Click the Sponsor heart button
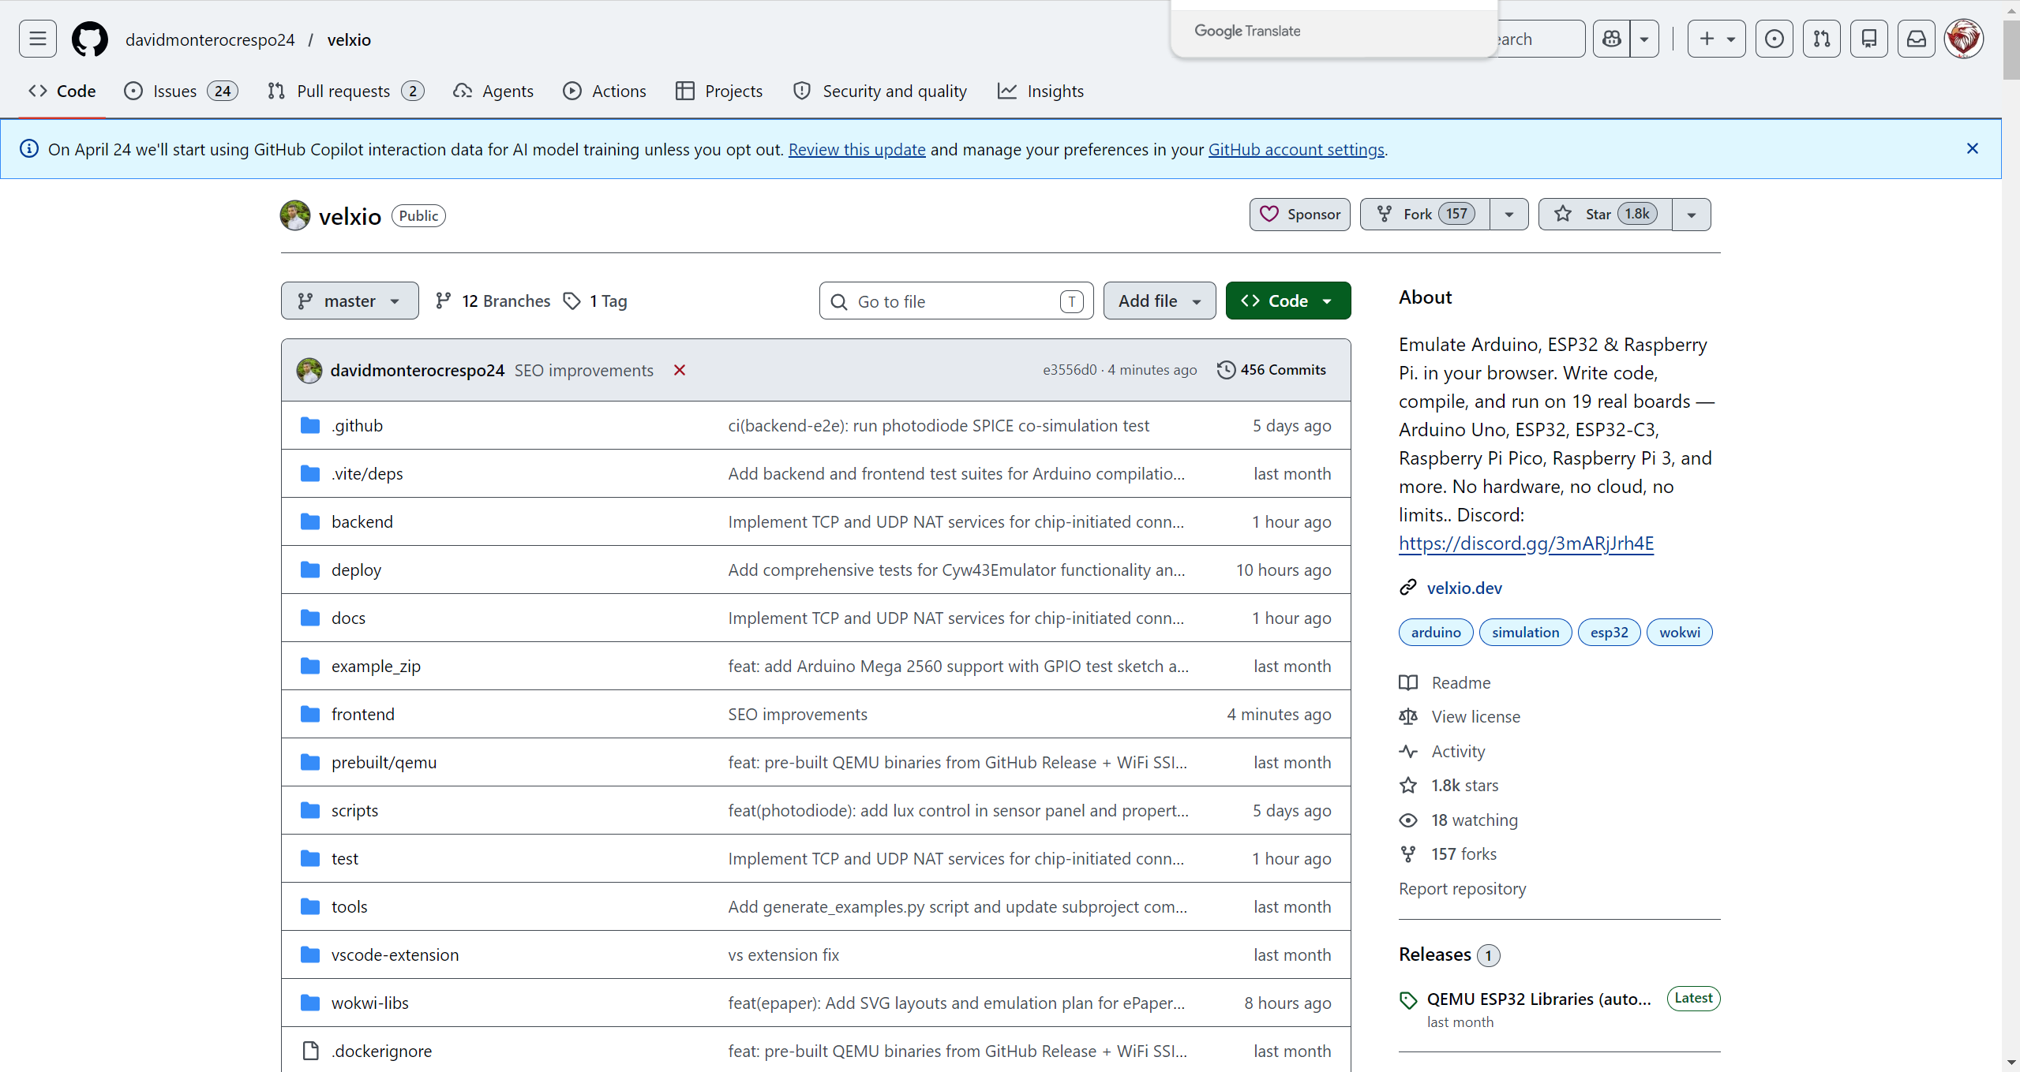The height and width of the screenshot is (1072, 2020). pos(1299,215)
